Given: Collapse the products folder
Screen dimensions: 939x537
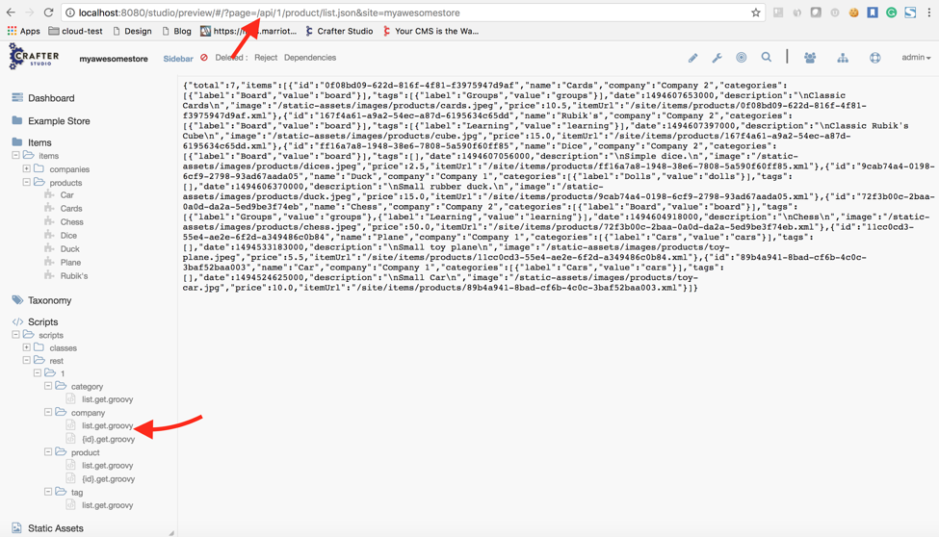Looking at the screenshot, I should point(26,182).
